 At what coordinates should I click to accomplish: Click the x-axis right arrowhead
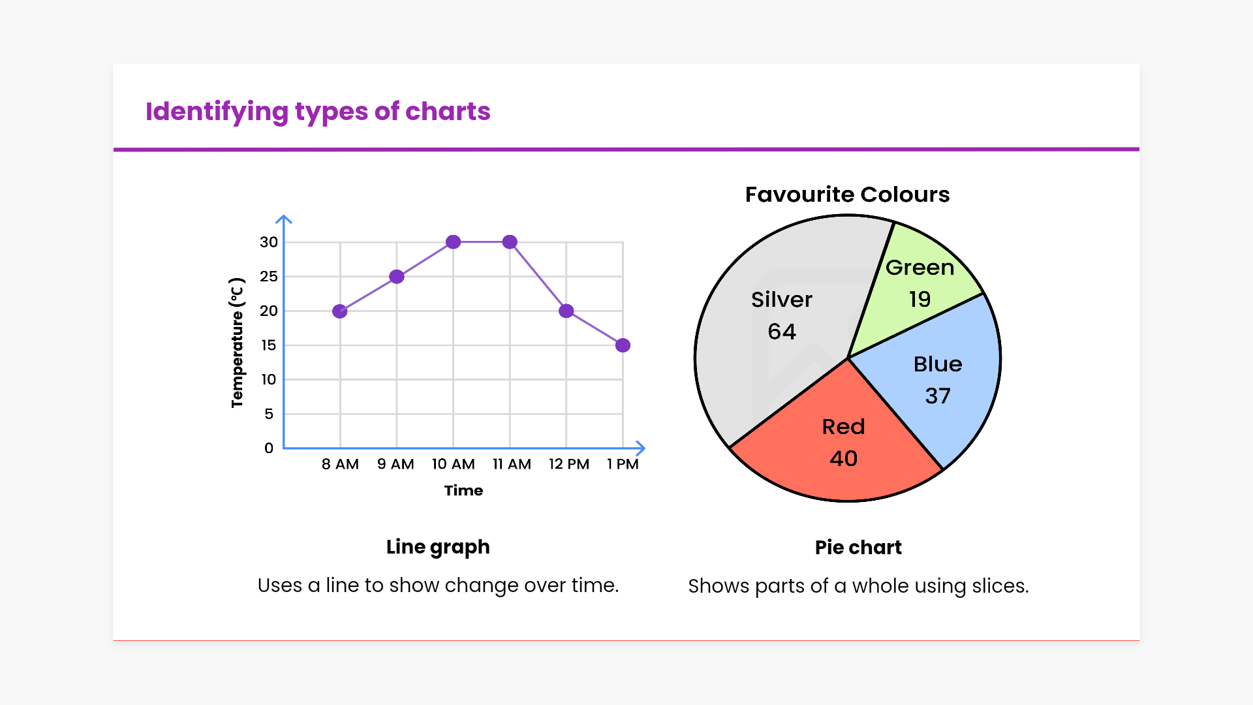641,448
